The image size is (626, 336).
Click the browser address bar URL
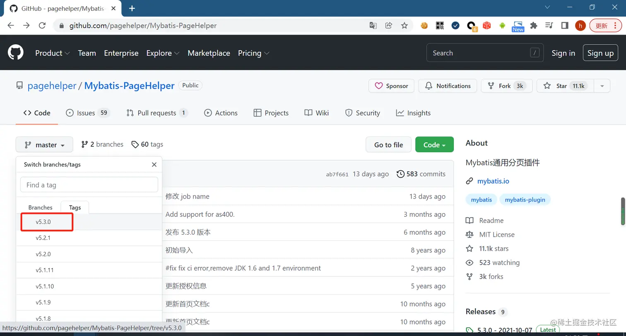click(x=143, y=26)
